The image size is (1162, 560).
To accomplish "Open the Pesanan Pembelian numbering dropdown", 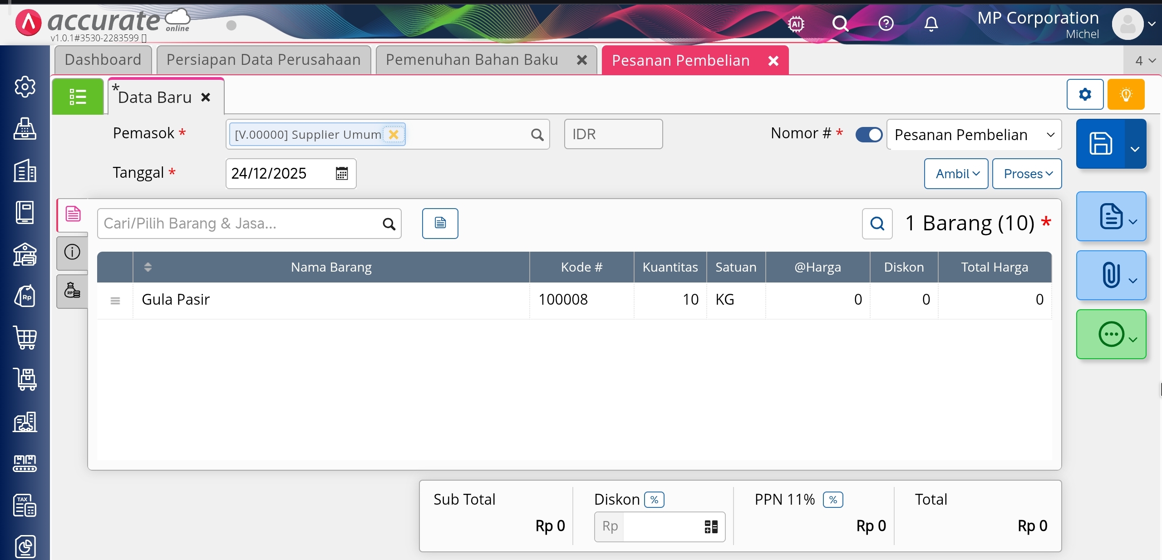I will tap(974, 135).
